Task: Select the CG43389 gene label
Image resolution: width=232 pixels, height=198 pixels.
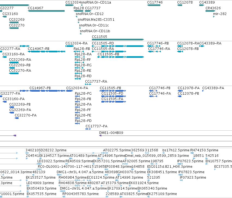Action: point(207,2)
